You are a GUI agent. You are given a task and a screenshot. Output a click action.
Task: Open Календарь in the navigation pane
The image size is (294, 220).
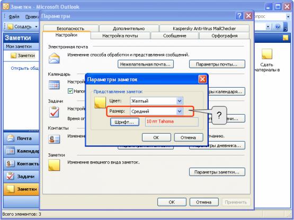(x=21, y=151)
